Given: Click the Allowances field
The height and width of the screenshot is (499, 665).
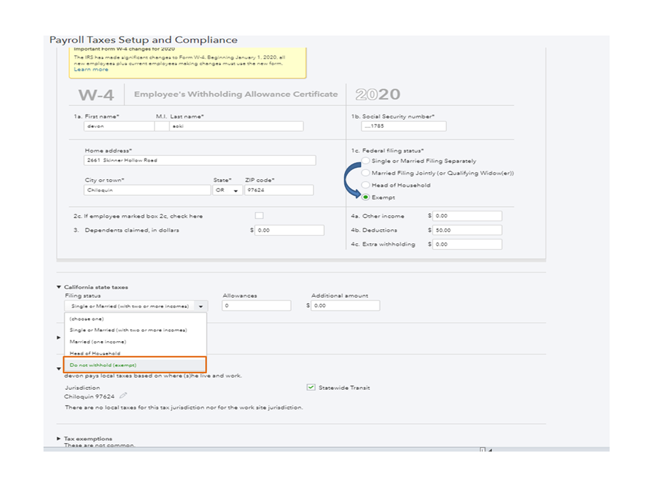Looking at the screenshot, I should tap(256, 306).
